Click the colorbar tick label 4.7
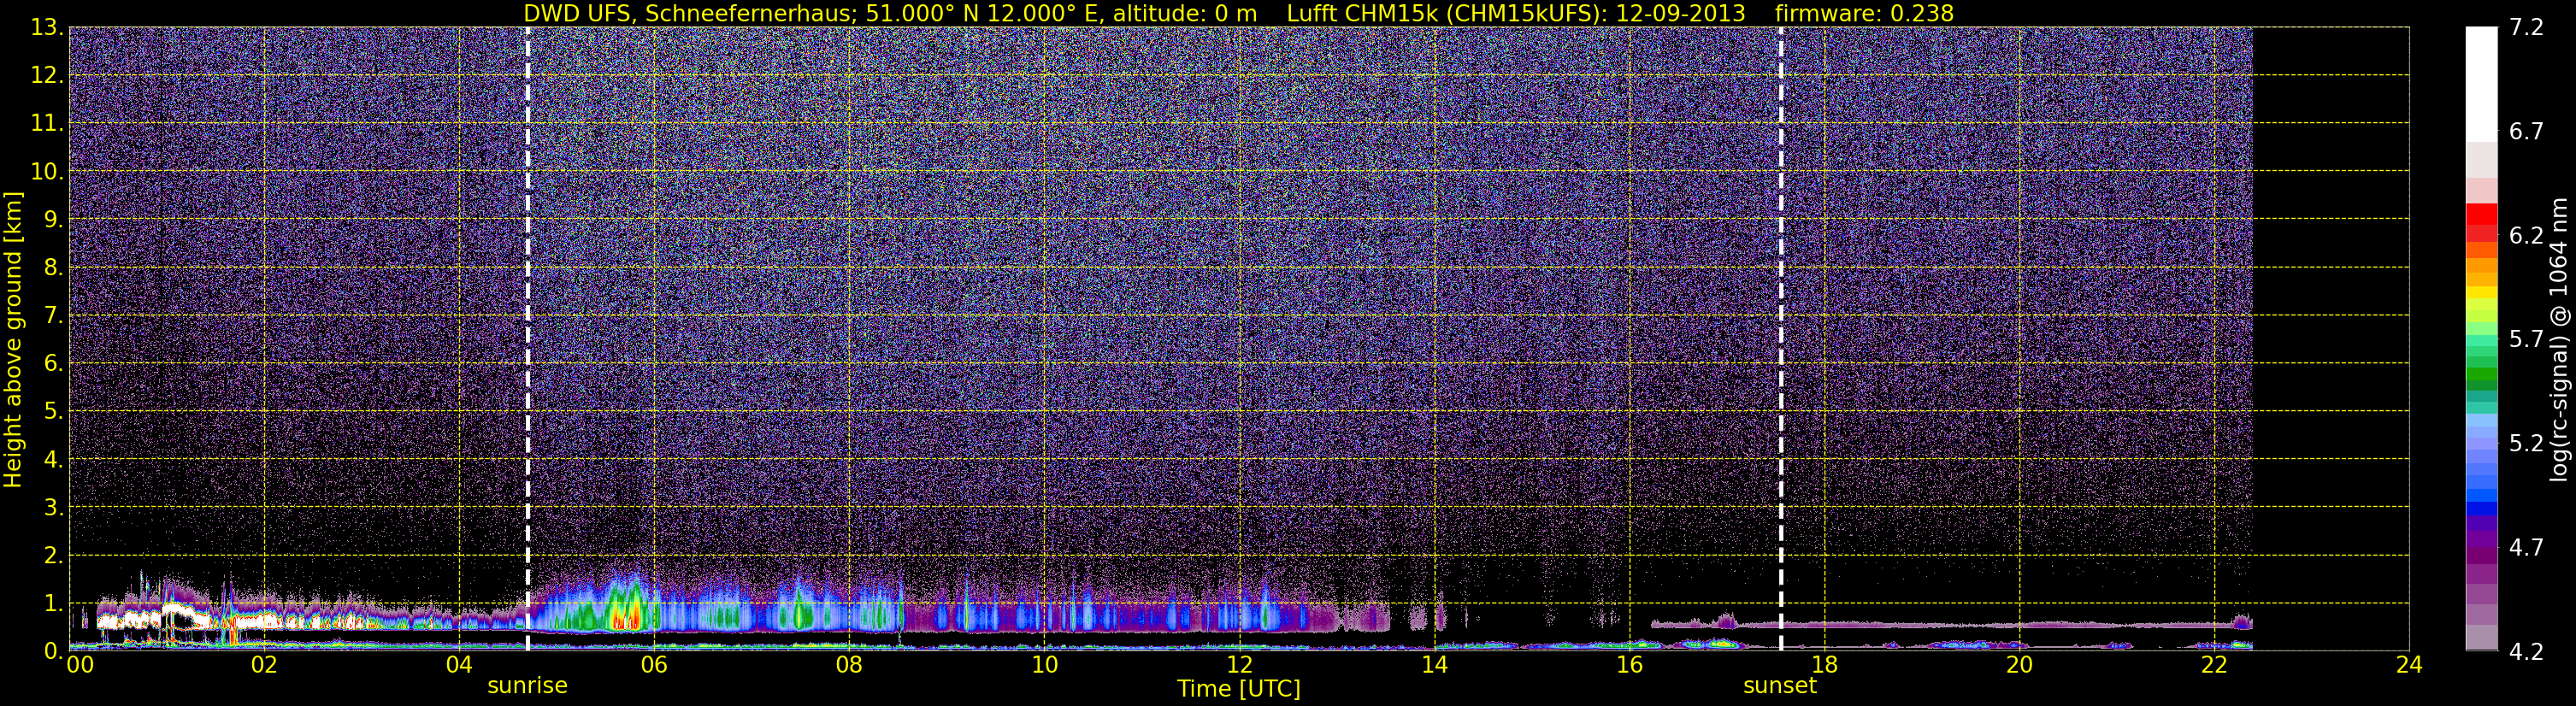This screenshot has width=2576, height=706. pos(2526,548)
